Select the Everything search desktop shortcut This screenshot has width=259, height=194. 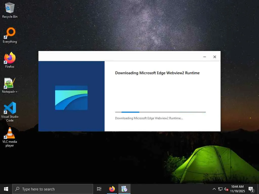[x=10, y=35]
